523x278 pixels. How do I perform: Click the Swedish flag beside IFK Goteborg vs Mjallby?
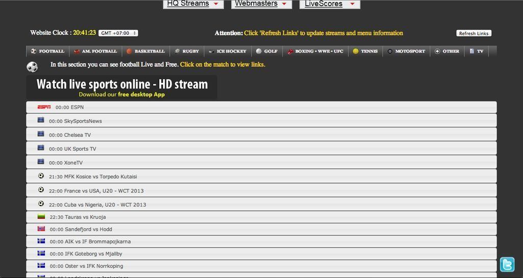[41, 254]
